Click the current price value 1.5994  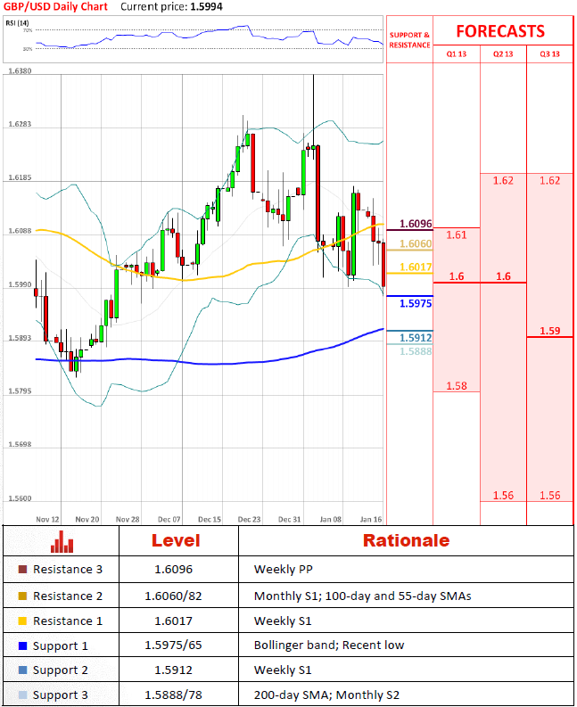pos(207,7)
